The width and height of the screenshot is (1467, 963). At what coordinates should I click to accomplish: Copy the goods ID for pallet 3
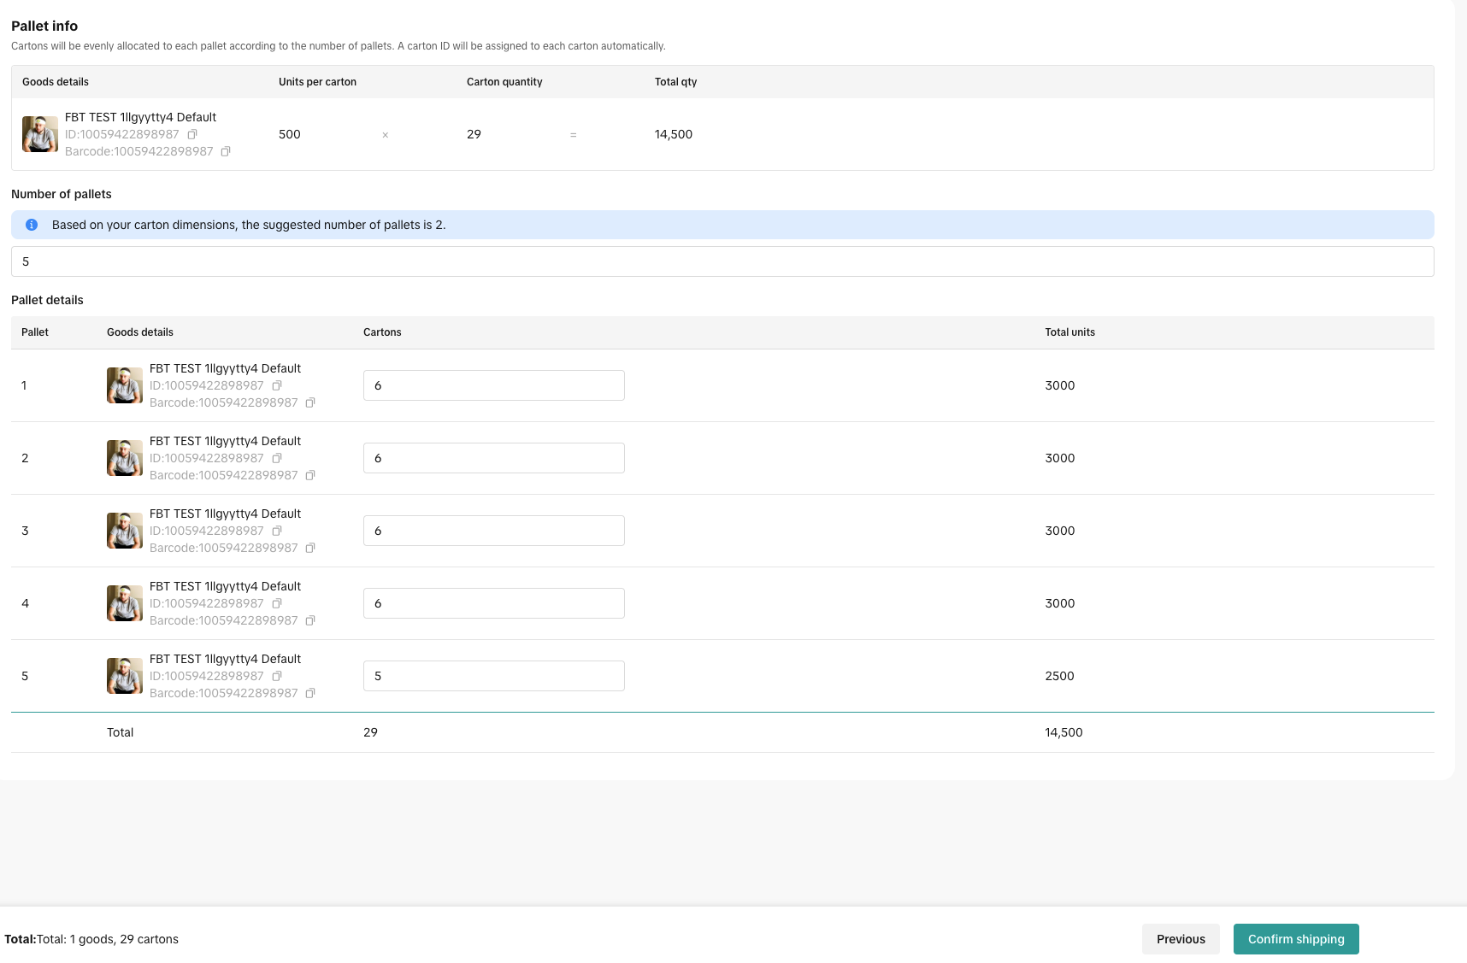277,531
